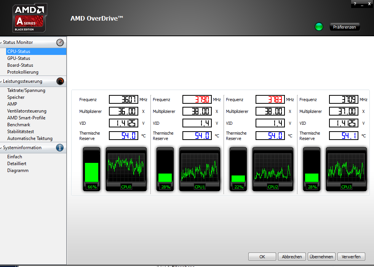Image resolution: width=374 pixels, height=267 pixels.
Task: Click the red 3783 MHz frequency readout
Action: click(x=270, y=99)
